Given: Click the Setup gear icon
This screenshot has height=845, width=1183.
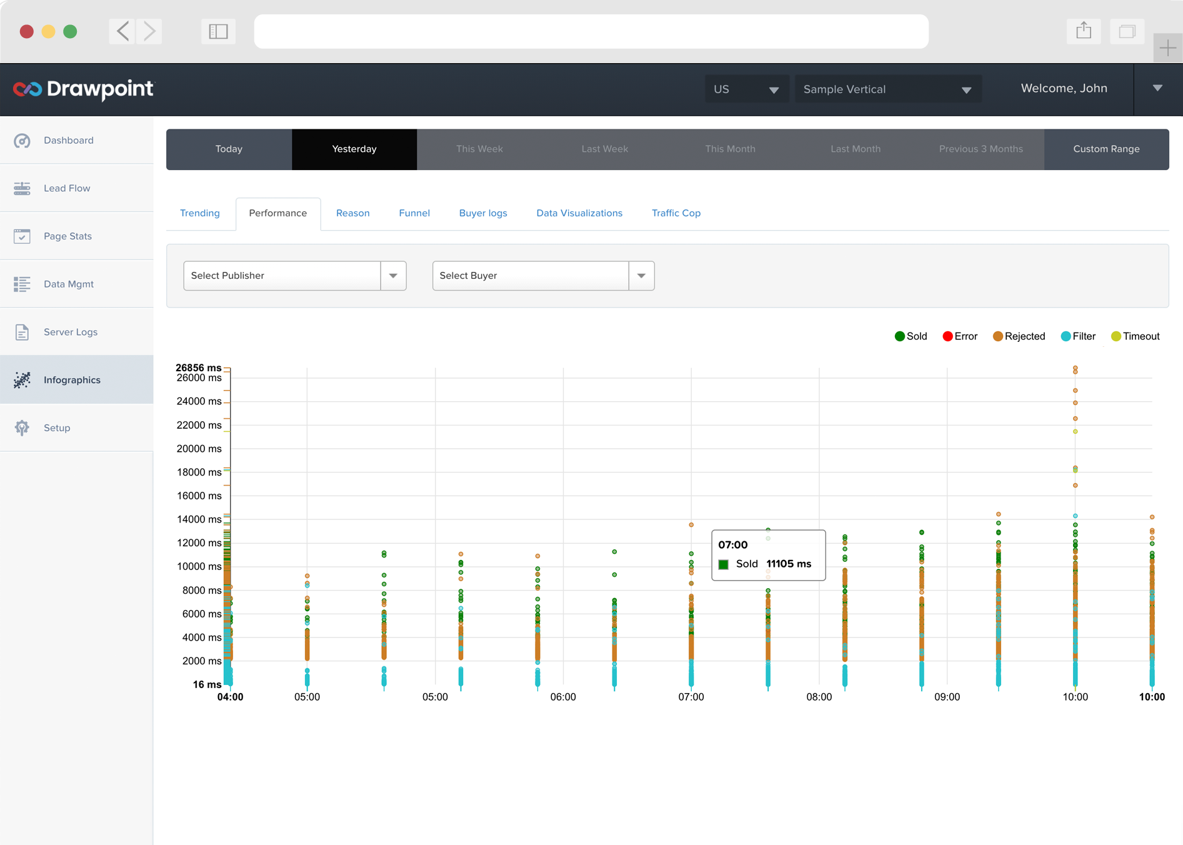Looking at the screenshot, I should pos(22,428).
